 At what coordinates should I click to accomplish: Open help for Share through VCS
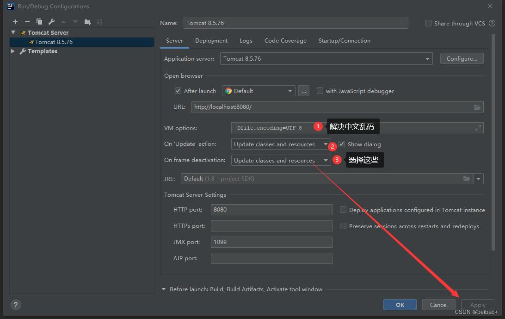point(492,23)
